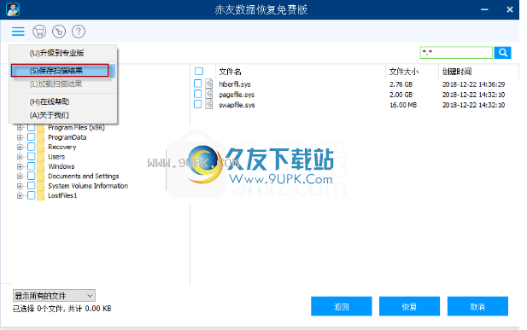This screenshot has height=330, width=527.
Task: Check the pagefile.sys file checkbox
Action: tap(198, 94)
